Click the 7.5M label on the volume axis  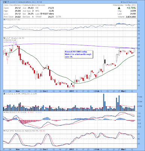click(x=140, y=97)
